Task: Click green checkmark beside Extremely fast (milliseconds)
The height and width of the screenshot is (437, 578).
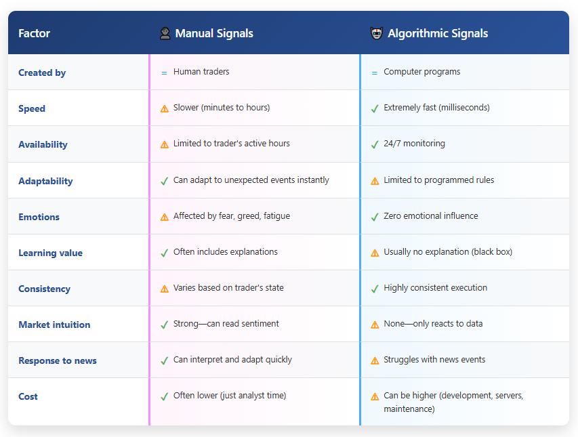Action: click(x=375, y=108)
